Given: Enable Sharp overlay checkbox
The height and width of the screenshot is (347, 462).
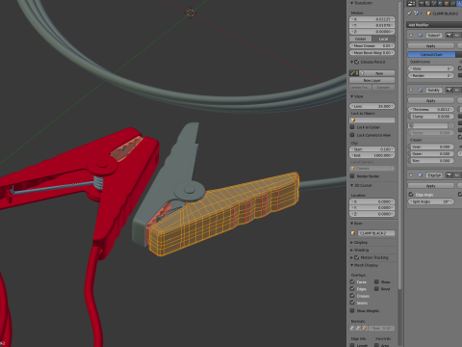Looking at the screenshot, I should (x=376, y=281).
